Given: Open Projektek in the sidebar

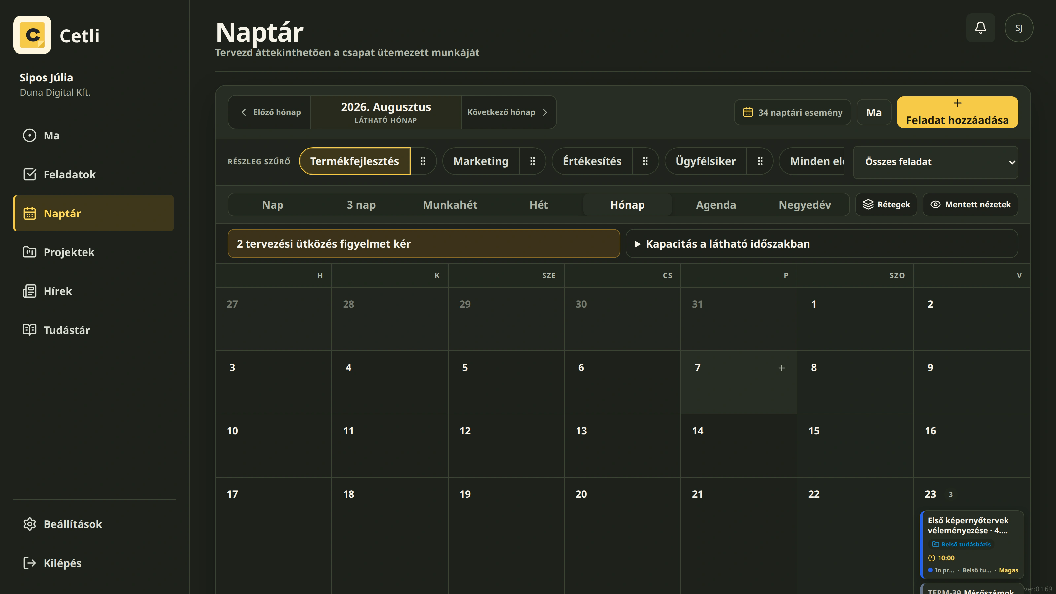Looking at the screenshot, I should pyautogui.click(x=93, y=252).
